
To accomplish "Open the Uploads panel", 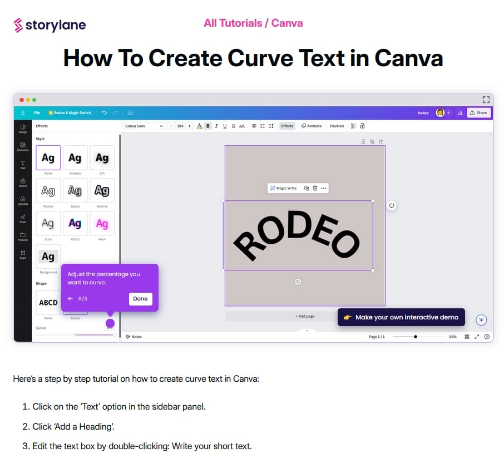I will coord(23,200).
